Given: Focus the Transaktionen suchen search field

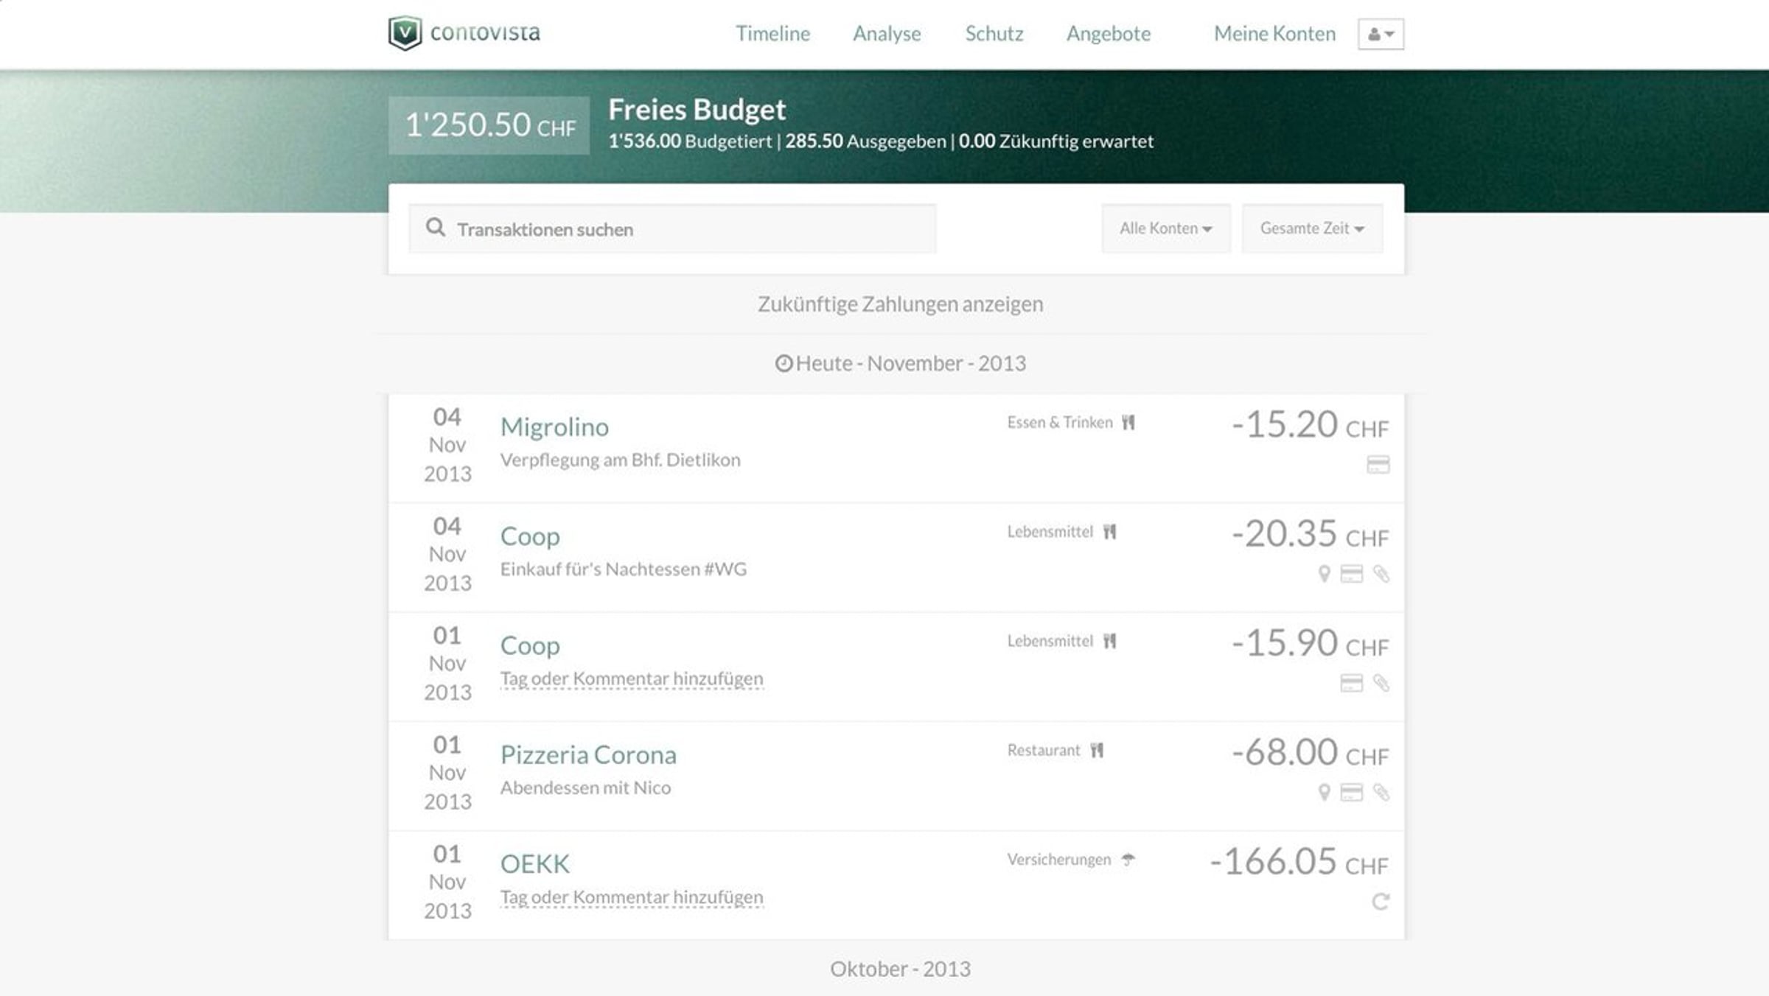Looking at the screenshot, I should tap(672, 228).
